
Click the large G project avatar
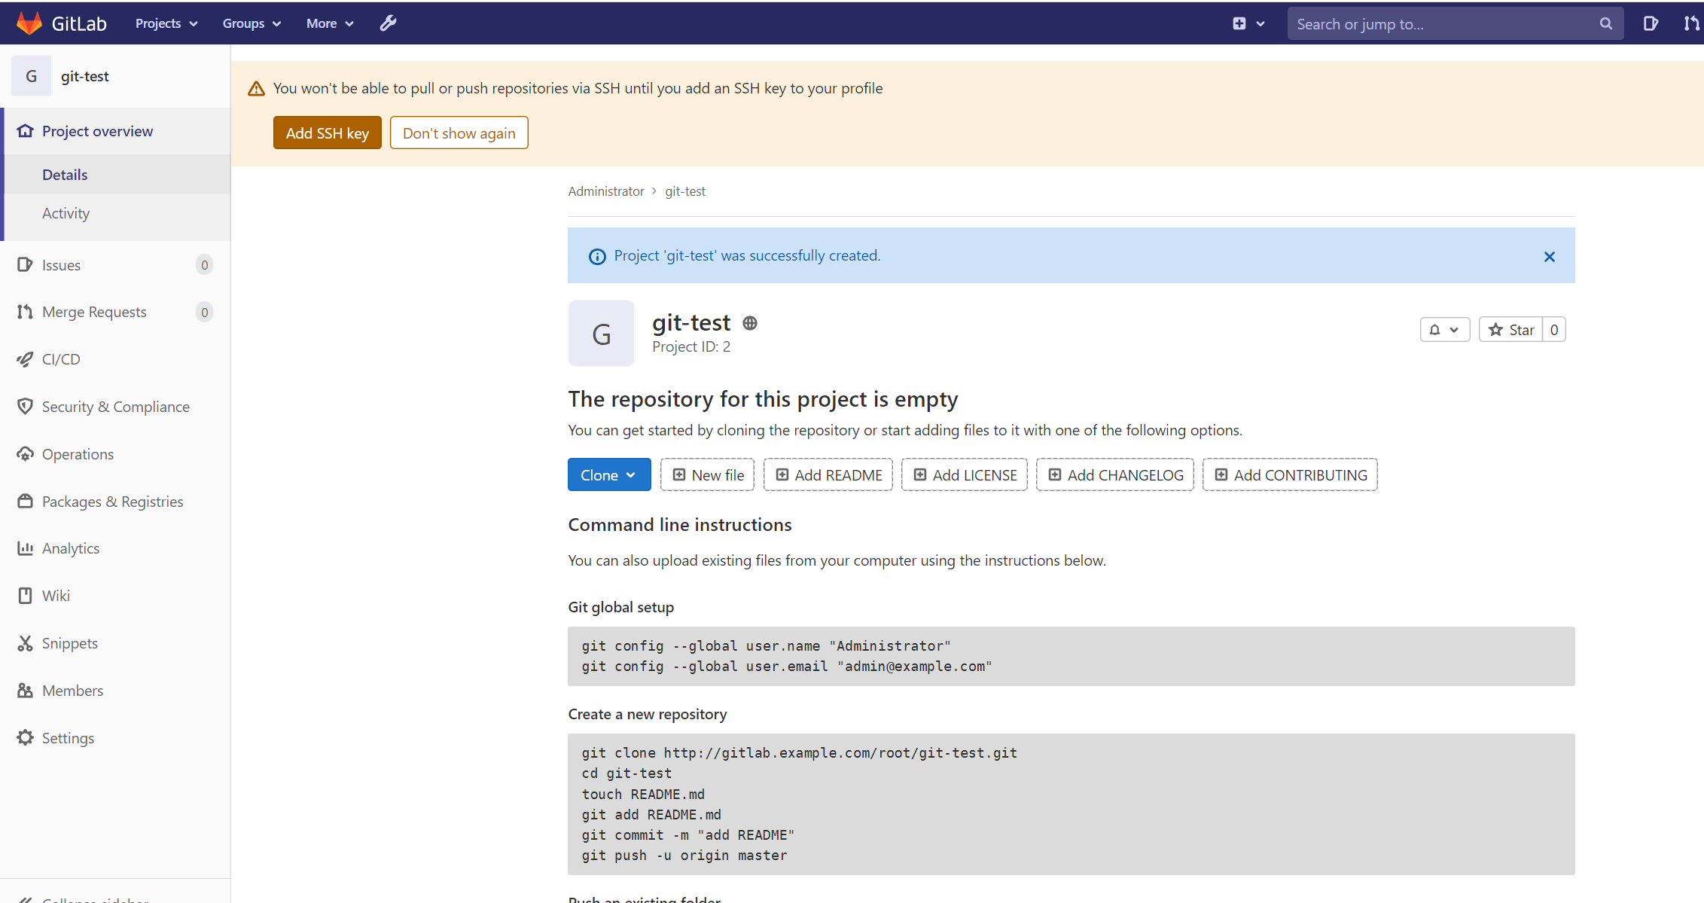tap(601, 334)
